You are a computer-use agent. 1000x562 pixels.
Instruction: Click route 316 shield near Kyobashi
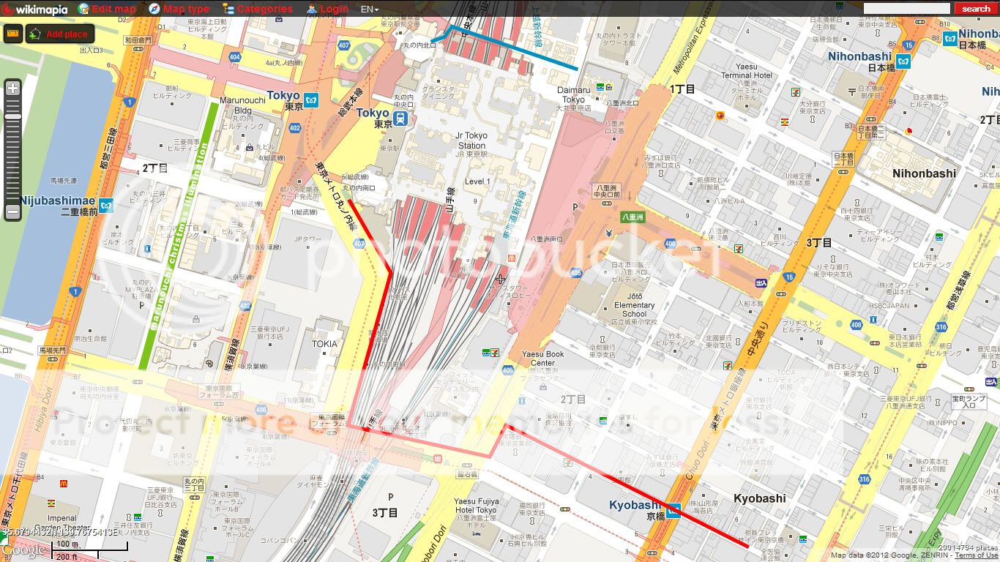coord(865,479)
